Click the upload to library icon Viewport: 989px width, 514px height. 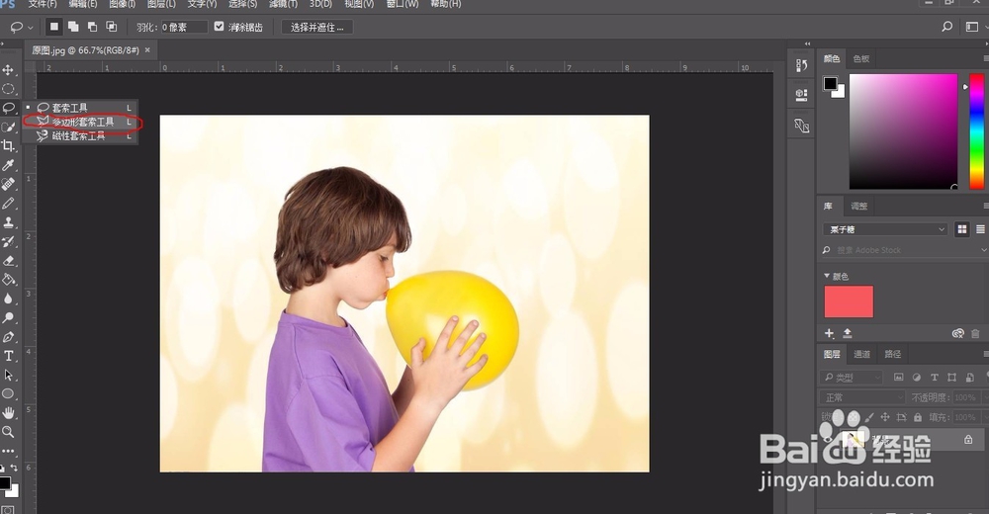[848, 333]
